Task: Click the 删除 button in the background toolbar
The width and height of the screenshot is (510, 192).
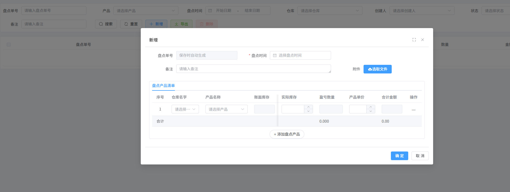Action: coord(207,24)
